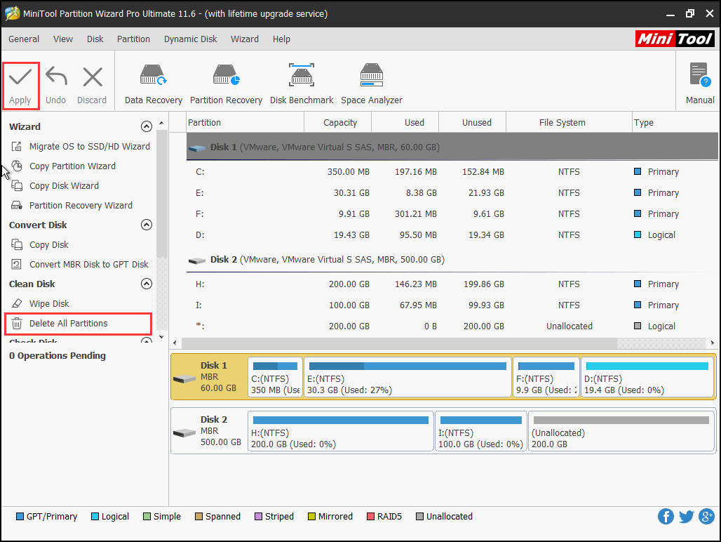Select C:(NTFS) block in disk map
Image resolution: width=721 pixels, height=542 pixels.
[275, 377]
